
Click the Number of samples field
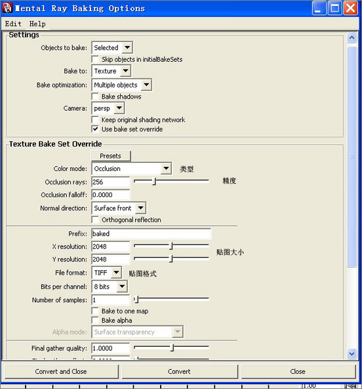pyautogui.click(x=110, y=300)
